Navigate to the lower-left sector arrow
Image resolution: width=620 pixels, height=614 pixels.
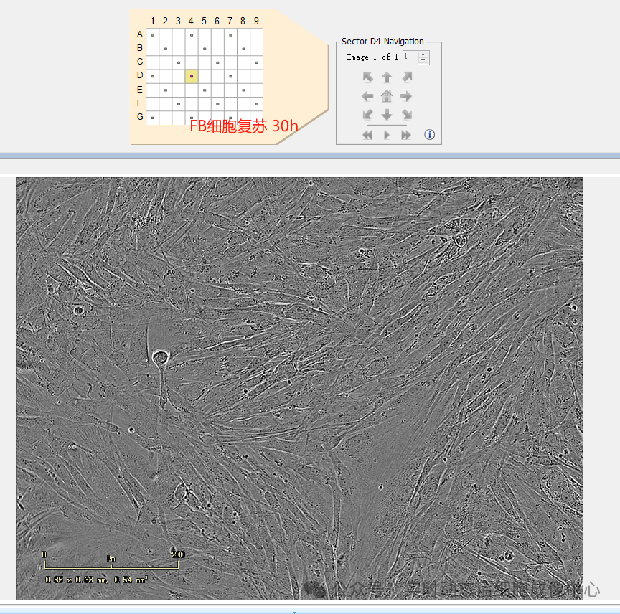tap(367, 115)
